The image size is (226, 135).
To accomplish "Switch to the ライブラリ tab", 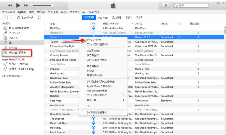I will pos(89,18).
